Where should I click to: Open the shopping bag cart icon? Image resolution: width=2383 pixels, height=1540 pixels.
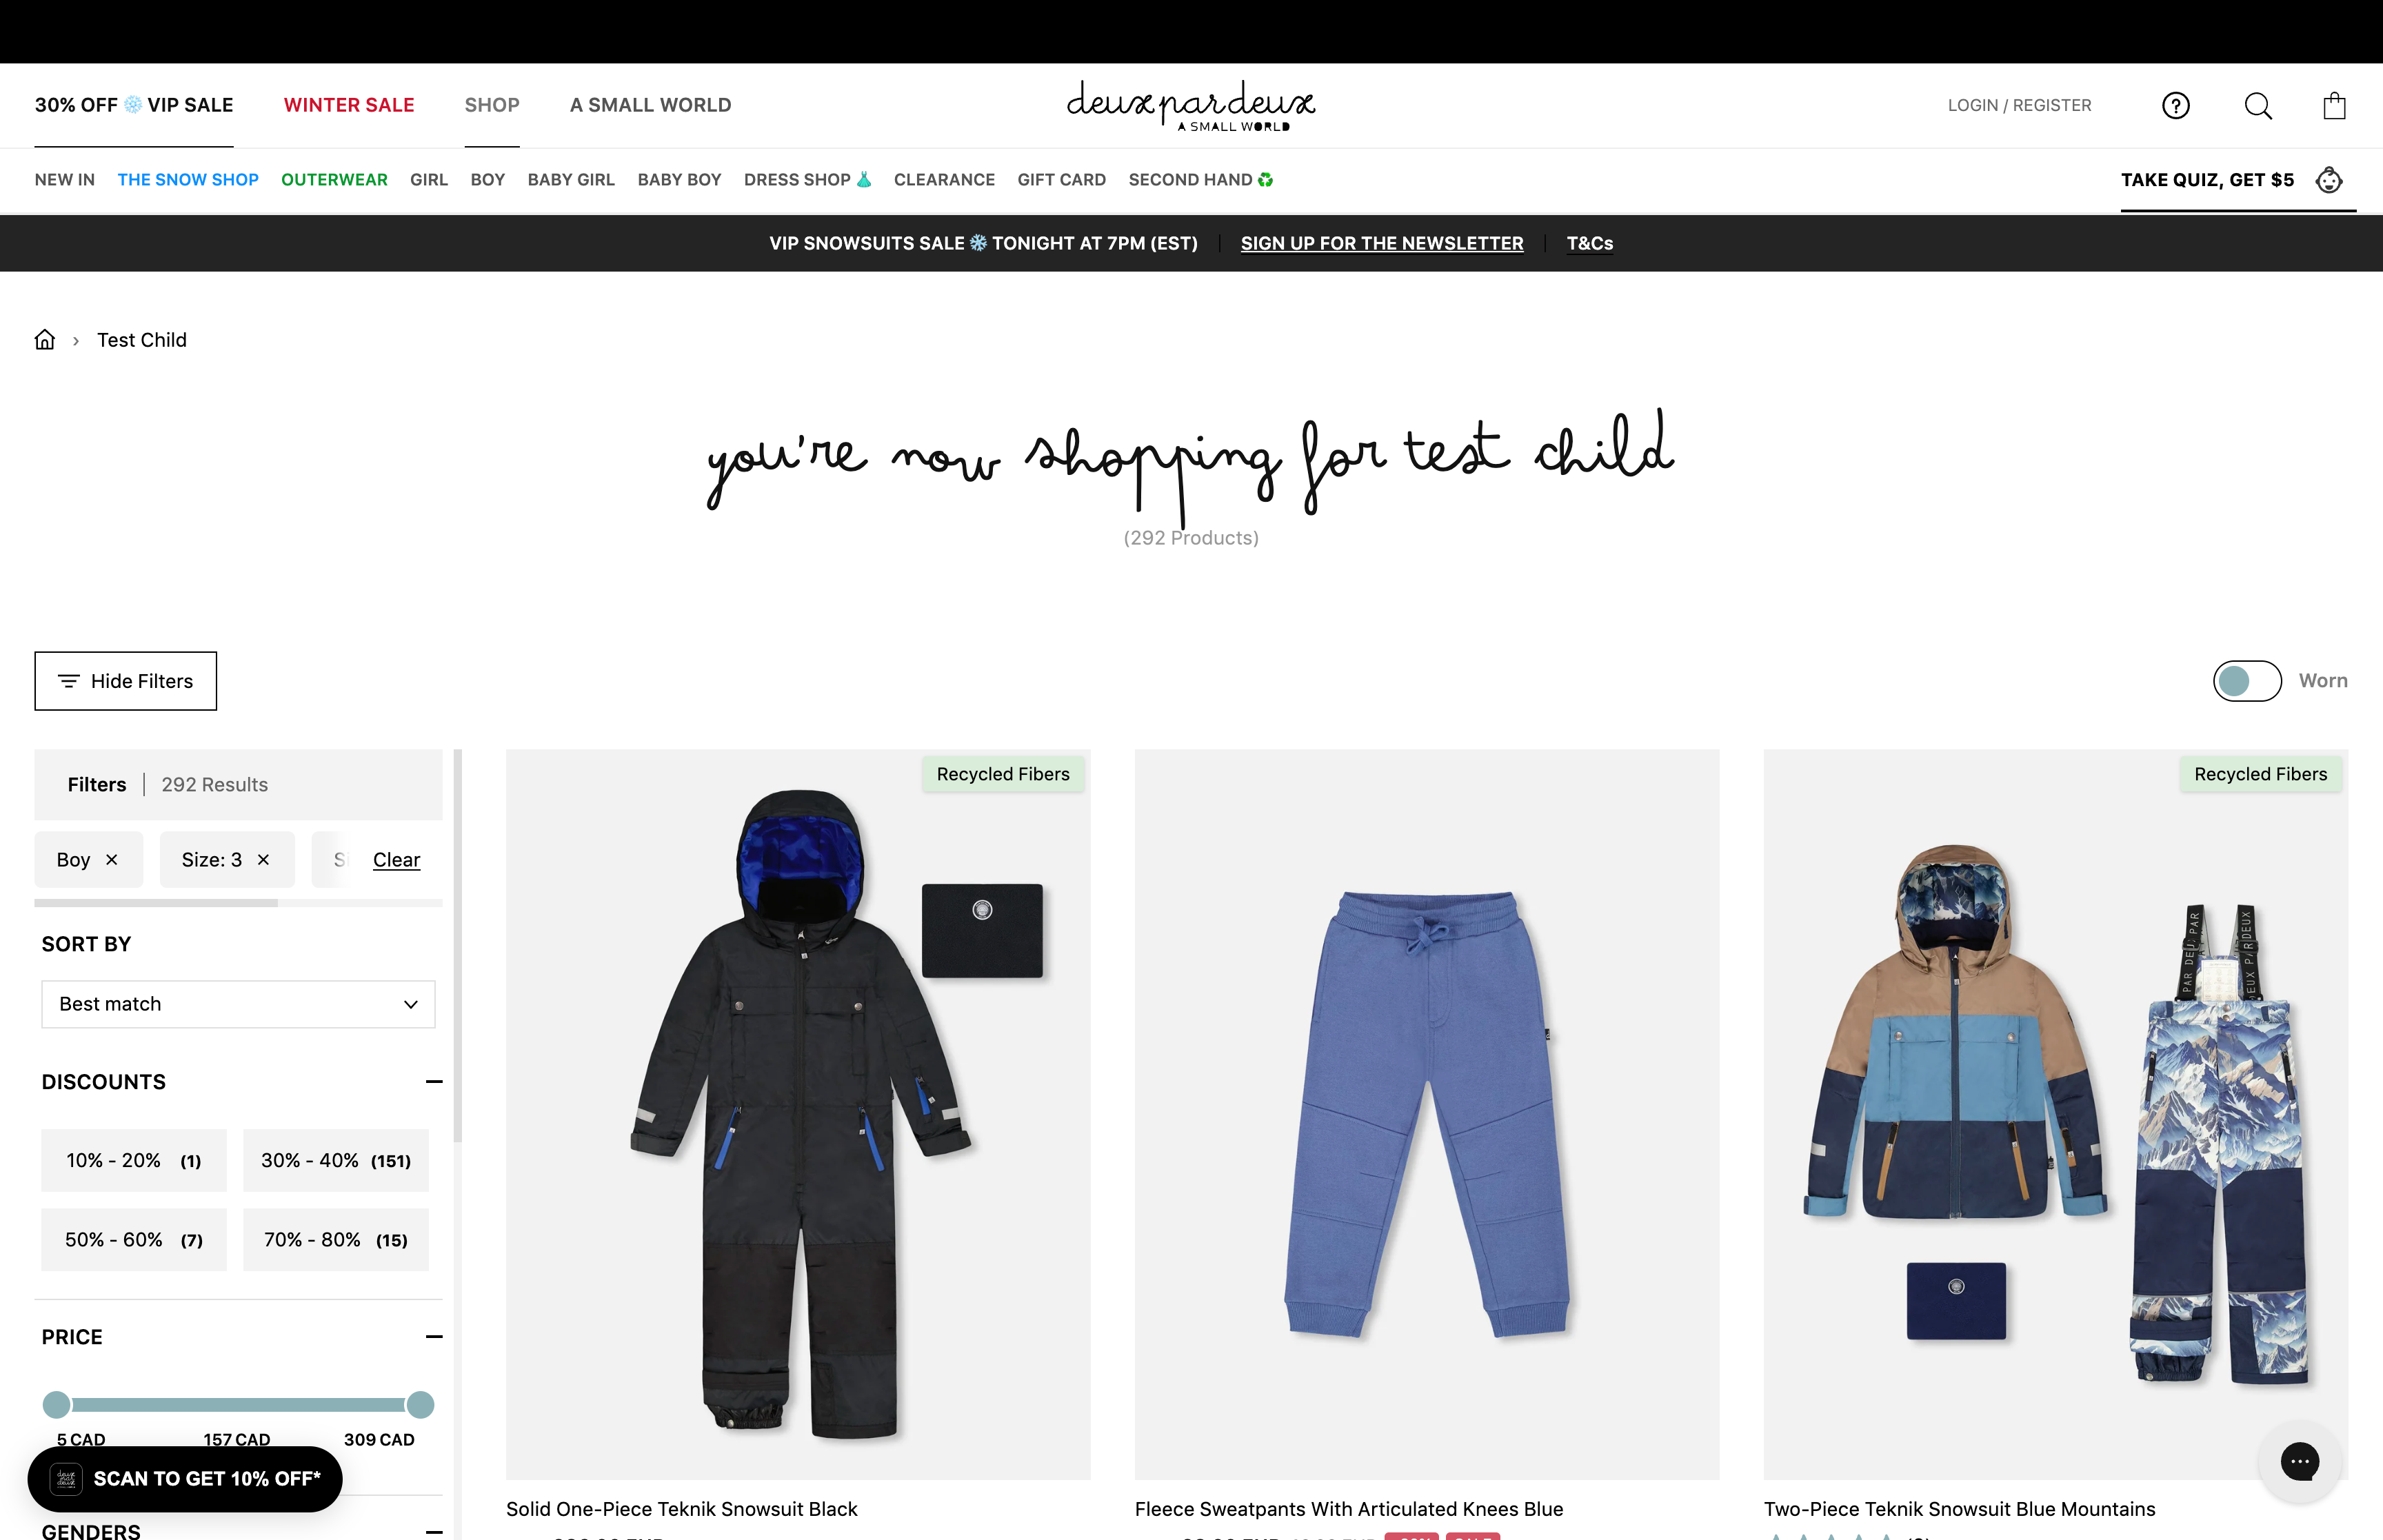[x=2334, y=105]
